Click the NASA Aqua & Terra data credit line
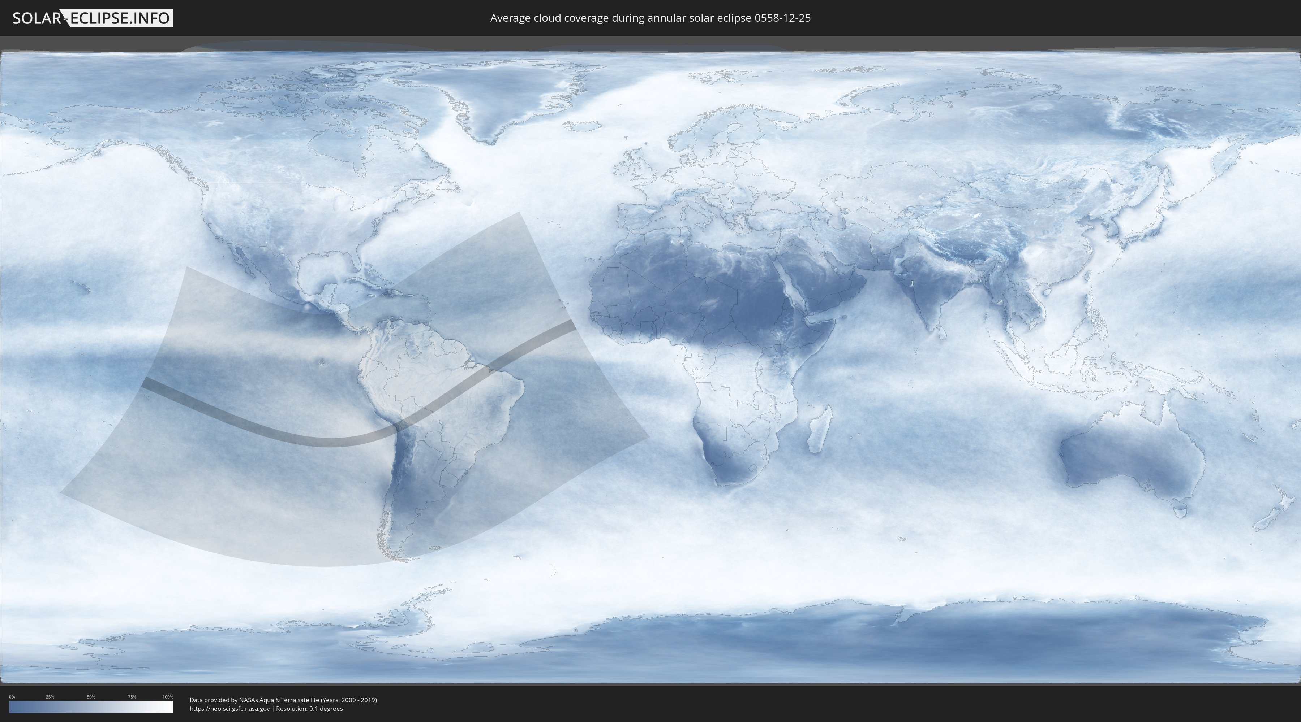This screenshot has width=1301, height=722. click(x=283, y=700)
